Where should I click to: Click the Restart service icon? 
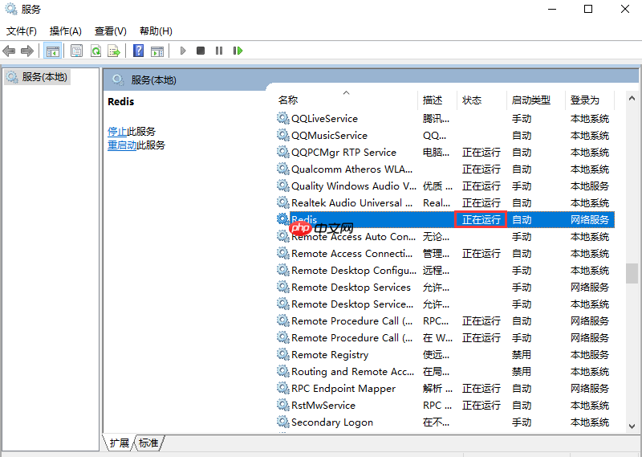pyautogui.click(x=238, y=51)
